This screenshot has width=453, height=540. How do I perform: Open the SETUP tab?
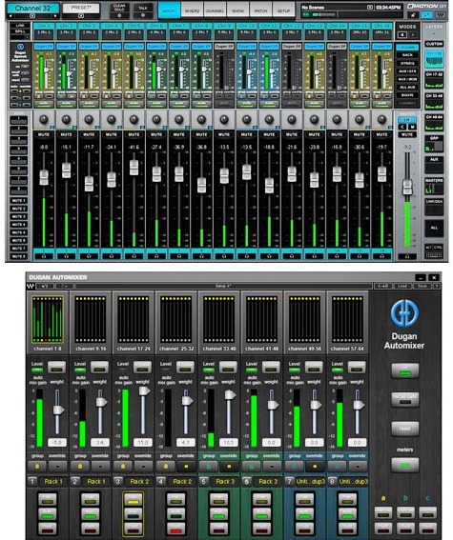point(283,10)
